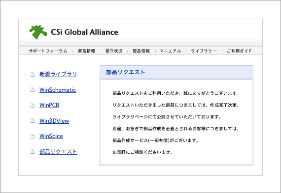
Task: Go to 保守状況 in the navigation bar
Action: point(114,51)
